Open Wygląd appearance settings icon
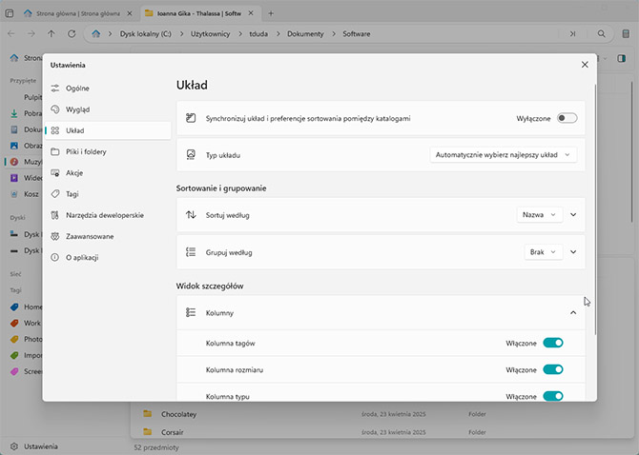This screenshot has width=639, height=455. 56,109
